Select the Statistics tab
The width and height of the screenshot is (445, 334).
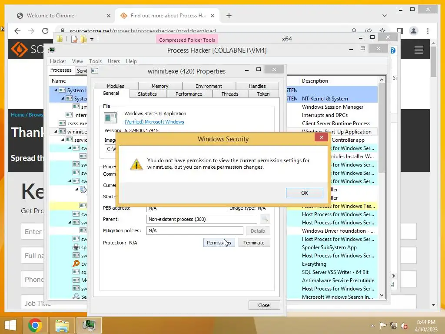pyautogui.click(x=147, y=94)
